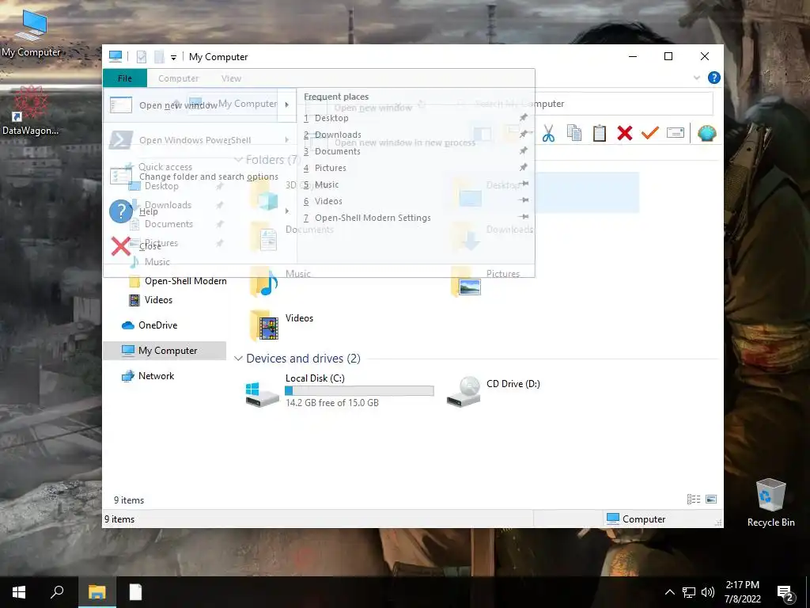Click the File tab
The image size is (810, 608).
click(x=125, y=78)
